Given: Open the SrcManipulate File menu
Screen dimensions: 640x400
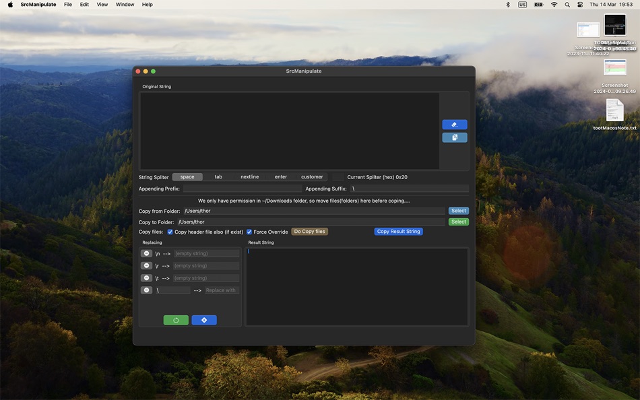Looking at the screenshot, I should pyautogui.click(x=67, y=4).
